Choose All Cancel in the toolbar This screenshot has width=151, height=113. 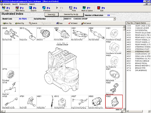pyautogui.click(x=86, y=23)
